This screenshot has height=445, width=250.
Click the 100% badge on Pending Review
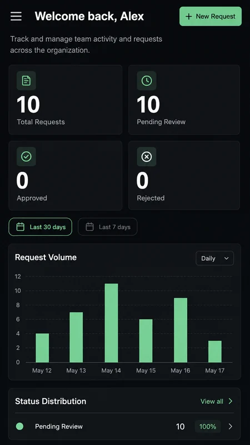coord(208,426)
